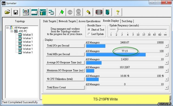Switch to Access Specifications tab
173x106 pixels.
pos(89,21)
